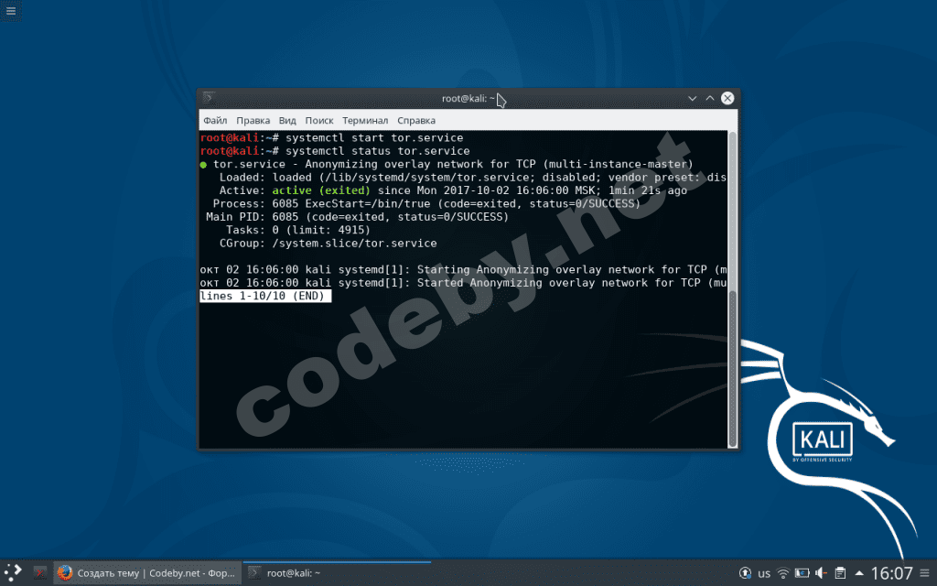Viewport: 937px width, 586px height.
Task: Close the root@kali terminal window
Action: pyautogui.click(x=727, y=98)
